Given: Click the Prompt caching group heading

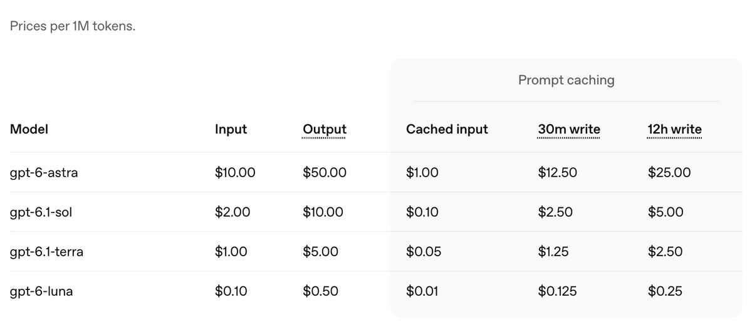Looking at the screenshot, I should click(x=567, y=80).
